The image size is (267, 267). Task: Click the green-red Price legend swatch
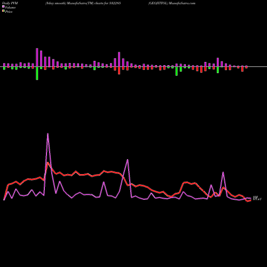click(3, 11)
